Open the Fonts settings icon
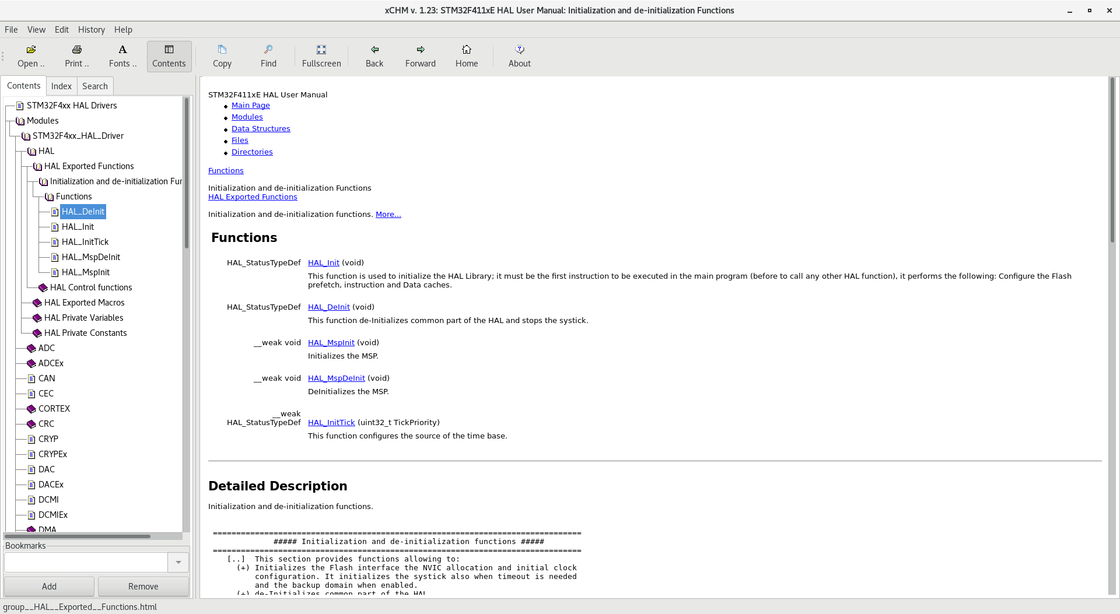1120x614 pixels. pyautogui.click(x=123, y=56)
